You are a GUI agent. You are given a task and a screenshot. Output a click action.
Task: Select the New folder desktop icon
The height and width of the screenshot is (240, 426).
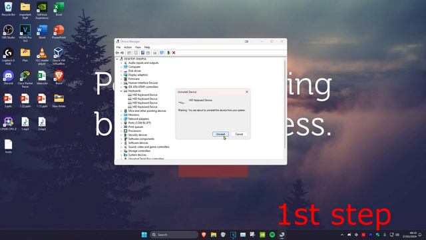coord(59,101)
